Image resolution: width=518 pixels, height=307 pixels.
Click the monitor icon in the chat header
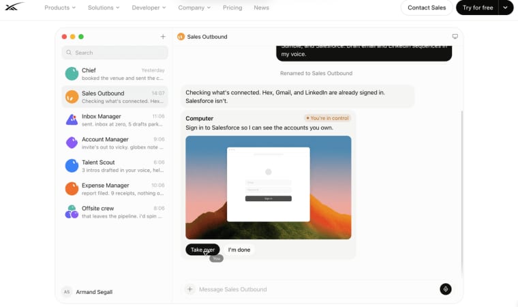(x=455, y=36)
